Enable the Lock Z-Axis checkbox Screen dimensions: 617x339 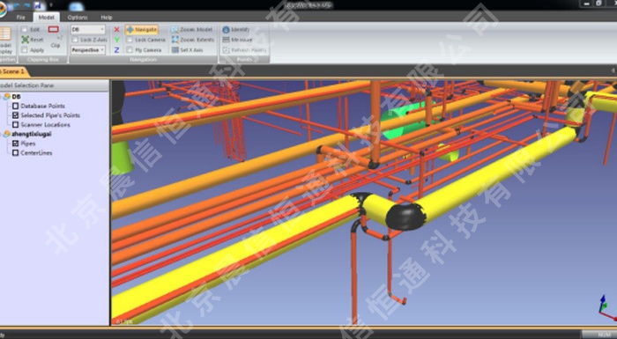[75, 40]
